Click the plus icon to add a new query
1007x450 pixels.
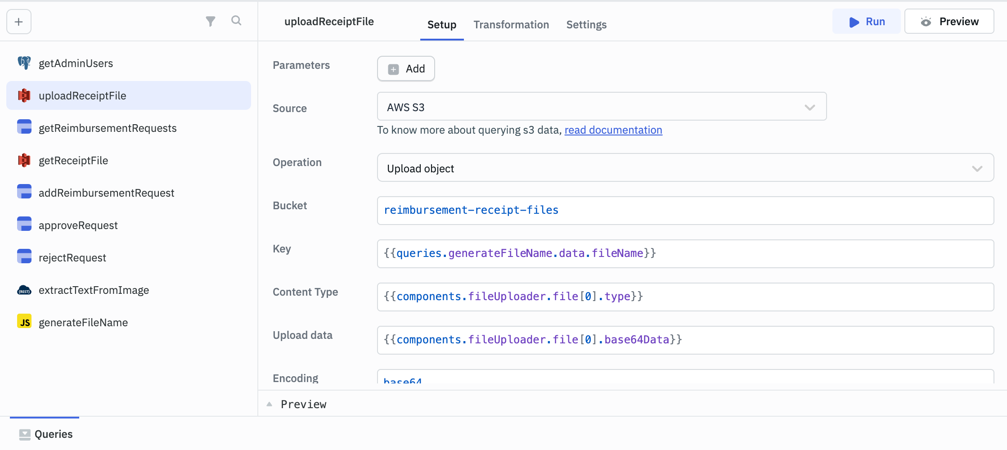[18, 21]
